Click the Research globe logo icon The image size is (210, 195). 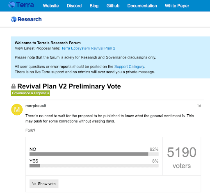[x=14, y=19]
